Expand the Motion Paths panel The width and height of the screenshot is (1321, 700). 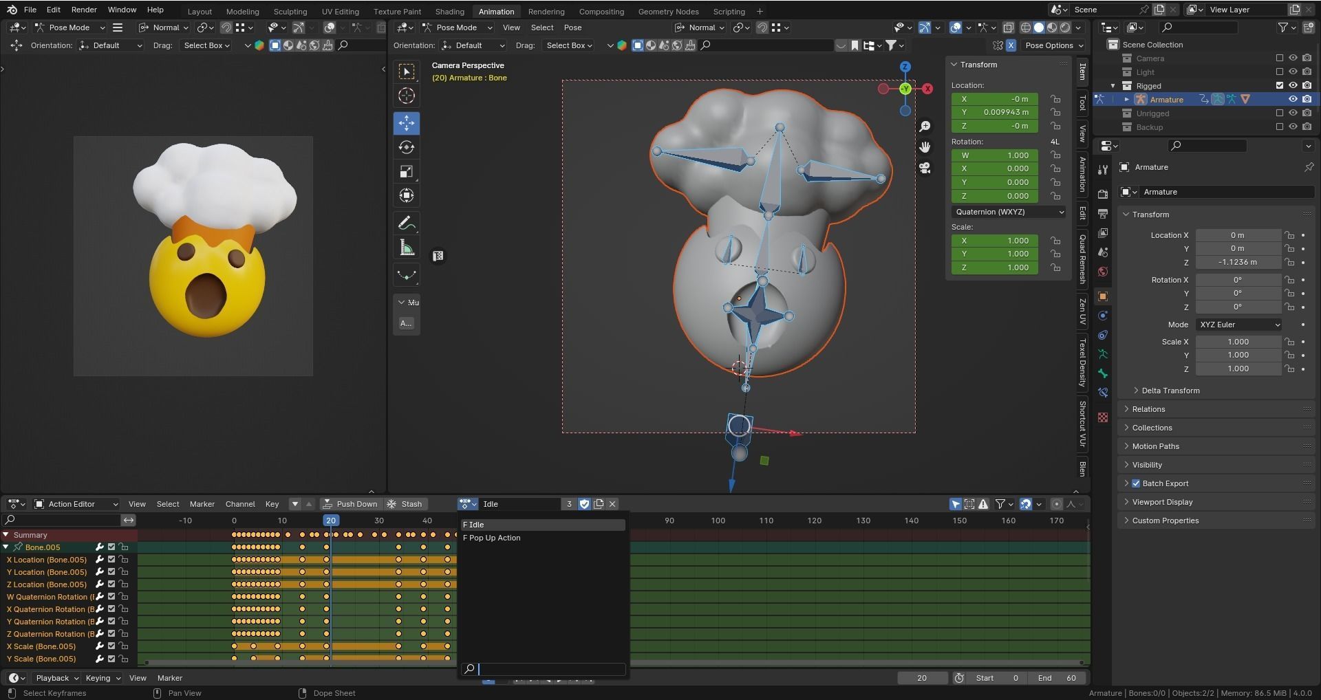point(1155,446)
